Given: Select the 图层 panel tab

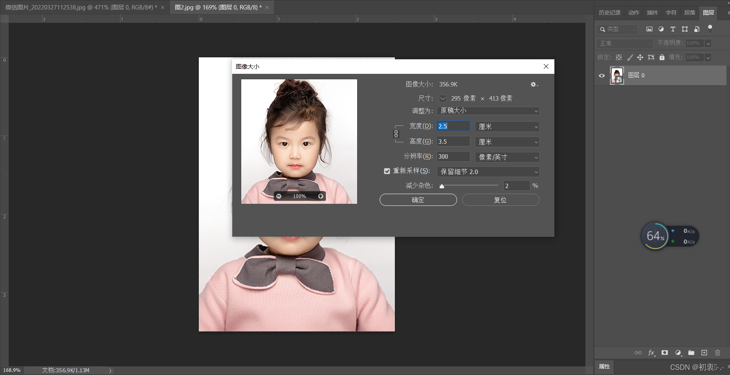Looking at the screenshot, I should tap(708, 13).
